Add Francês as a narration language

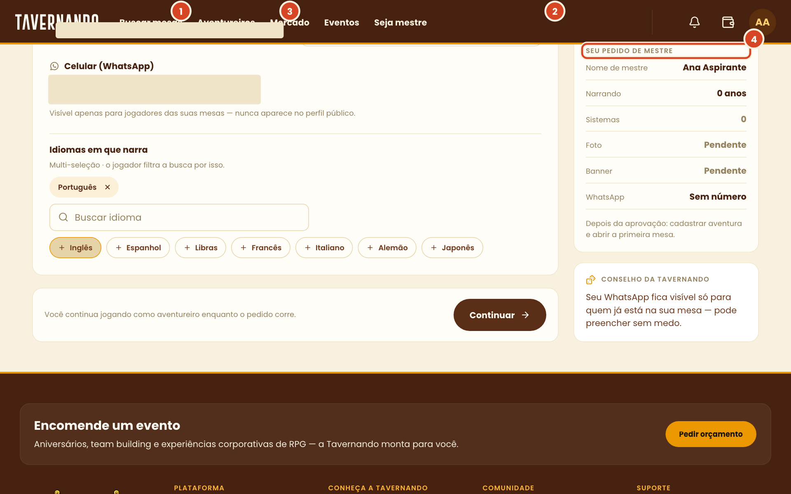coord(261,248)
